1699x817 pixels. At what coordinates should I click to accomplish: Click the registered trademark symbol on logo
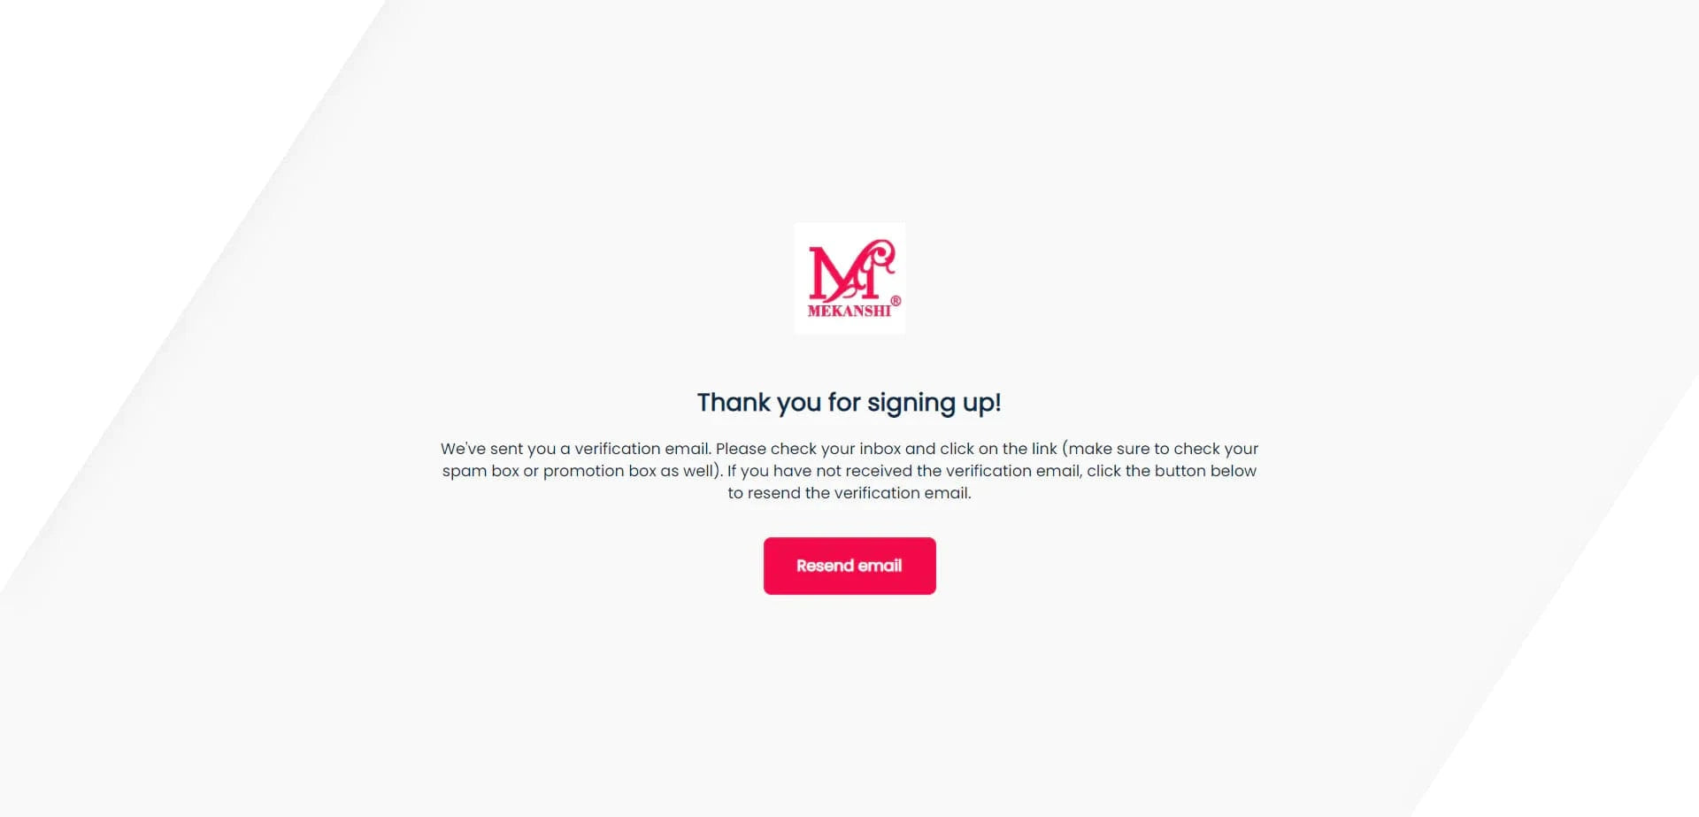tap(896, 301)
